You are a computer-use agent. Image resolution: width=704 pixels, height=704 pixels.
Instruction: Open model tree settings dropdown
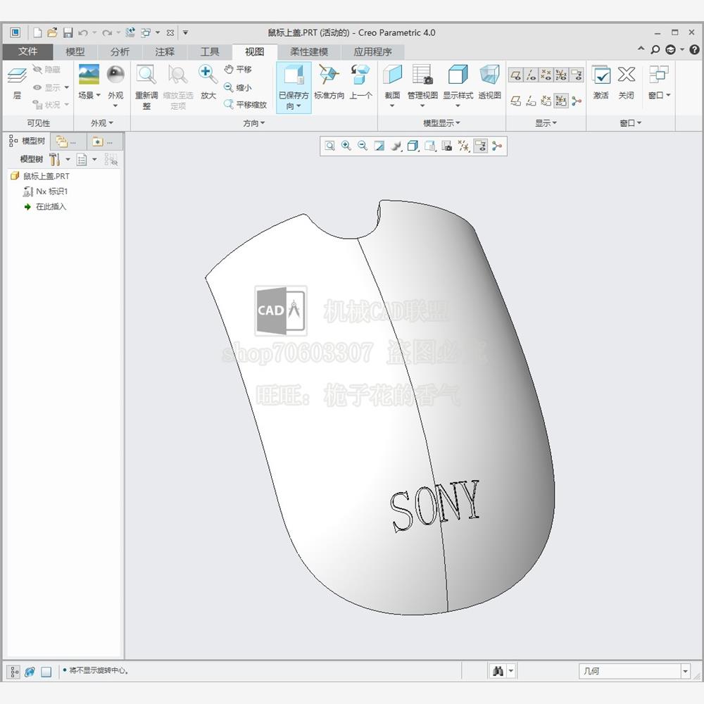pos(68,159)
